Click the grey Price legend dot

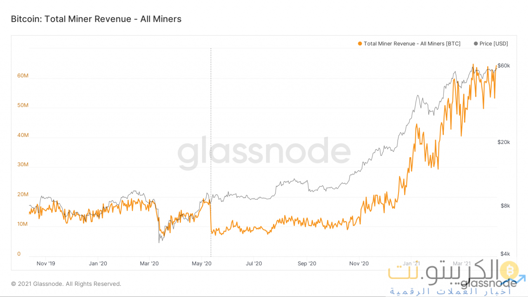pos(476,44)
